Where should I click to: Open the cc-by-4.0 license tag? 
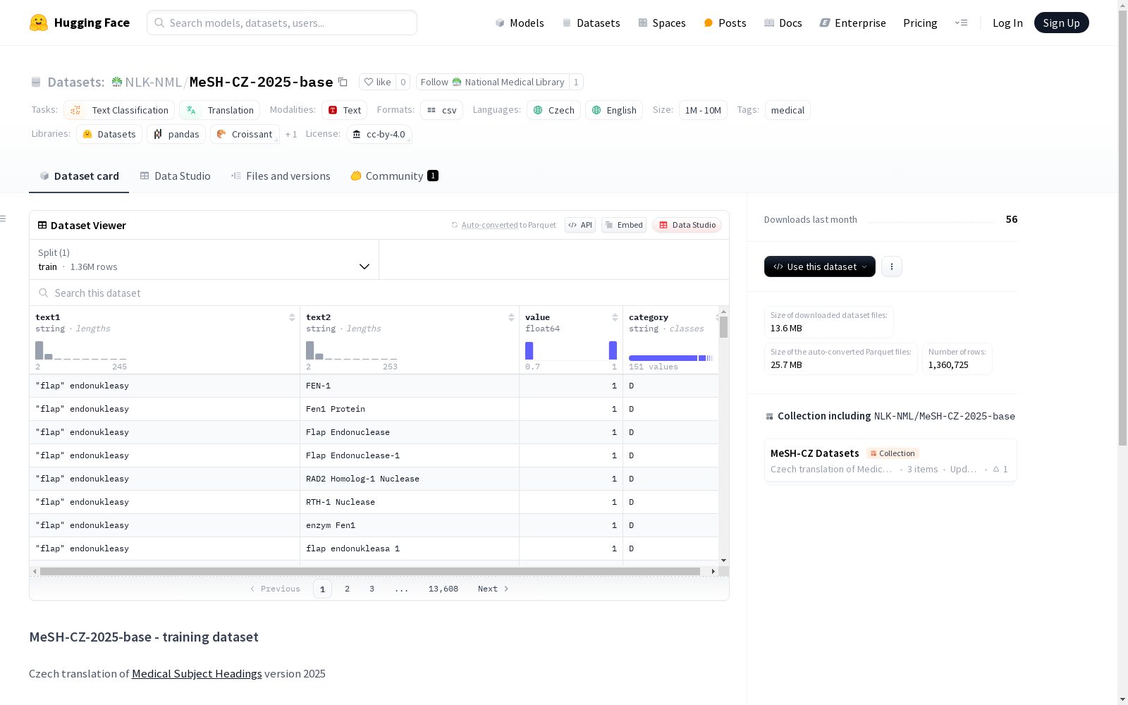pos(379,134)
